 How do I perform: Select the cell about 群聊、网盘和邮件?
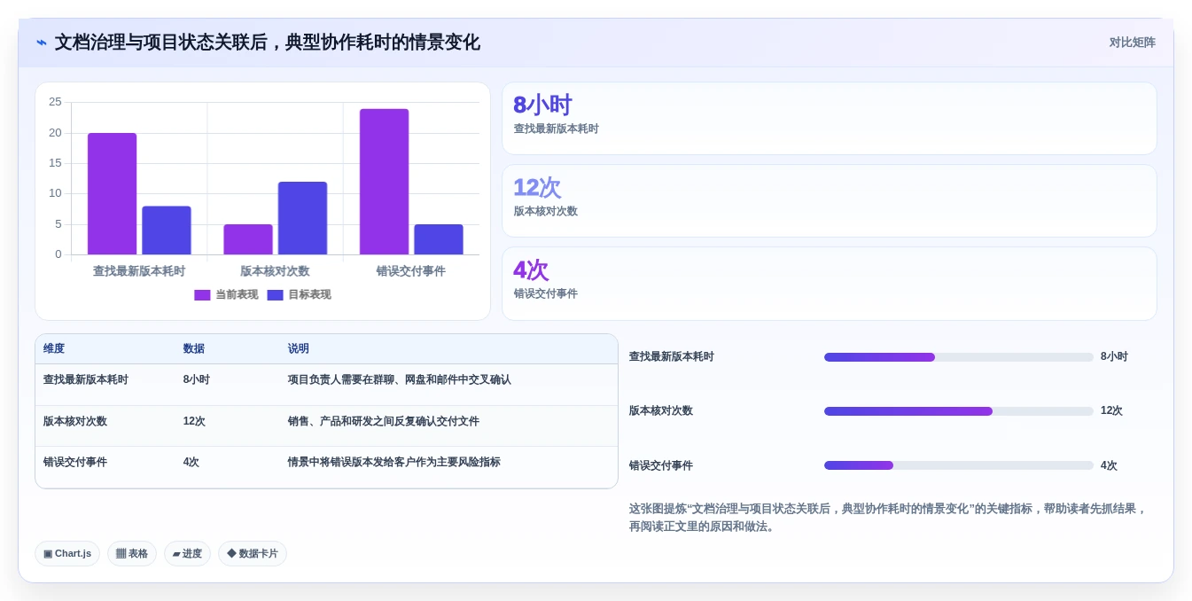[x=400, y=379]
